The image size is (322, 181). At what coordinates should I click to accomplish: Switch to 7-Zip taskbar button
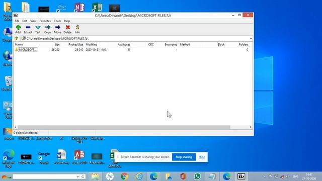pos(241,176)
